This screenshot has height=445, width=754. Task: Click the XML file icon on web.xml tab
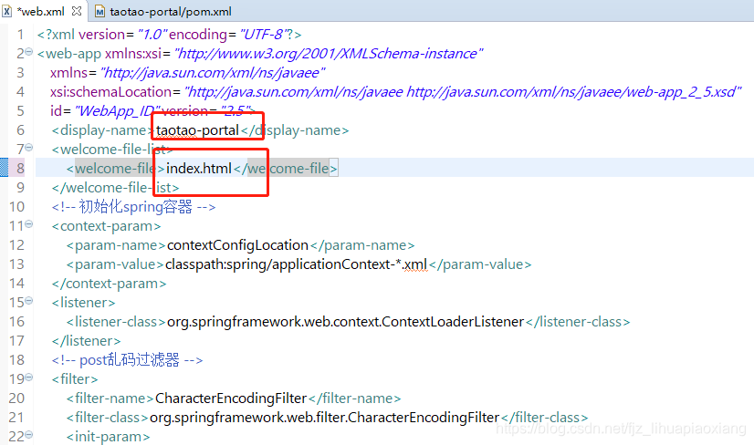pyautogui.click(x=7, y=11)
